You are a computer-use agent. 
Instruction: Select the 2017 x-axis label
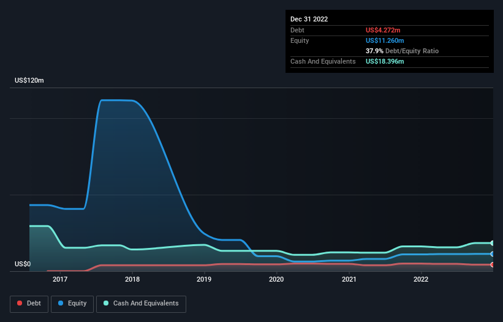pos(60,279)
